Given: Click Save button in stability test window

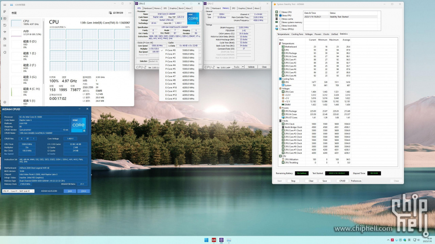Looking at the screenshot, I should [324, 181].
